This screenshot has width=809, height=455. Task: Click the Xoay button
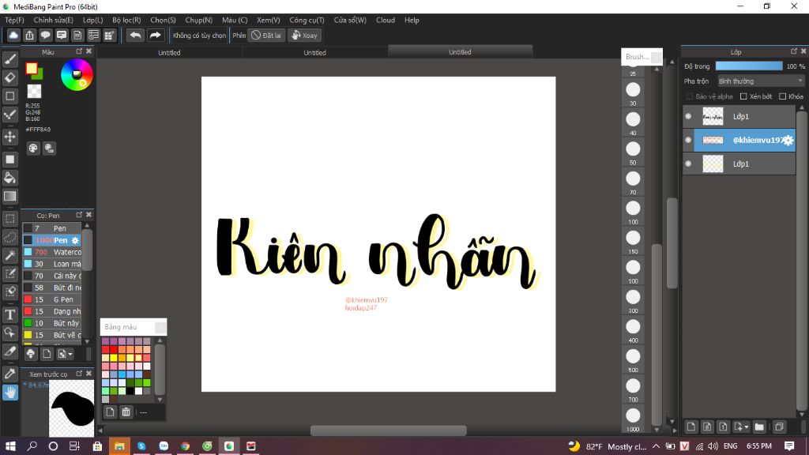304,35
